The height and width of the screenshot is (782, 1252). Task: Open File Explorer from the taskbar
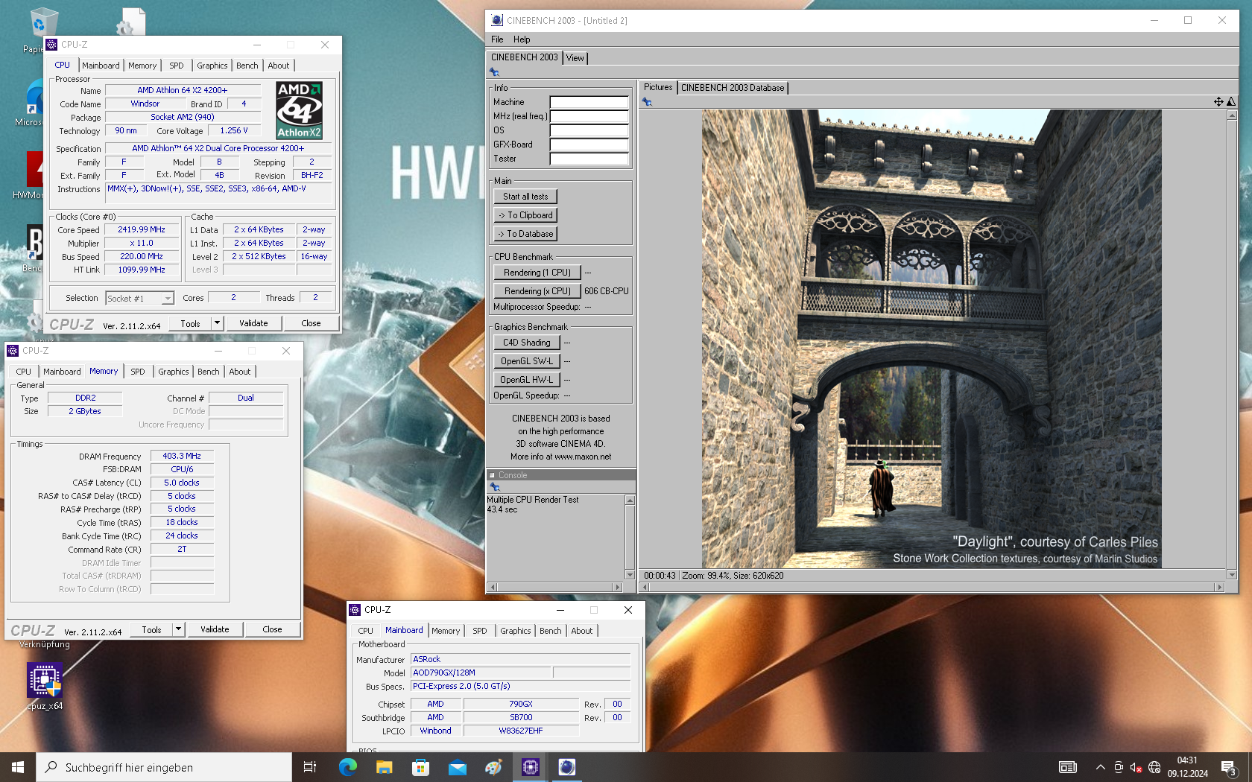(384, 767)
